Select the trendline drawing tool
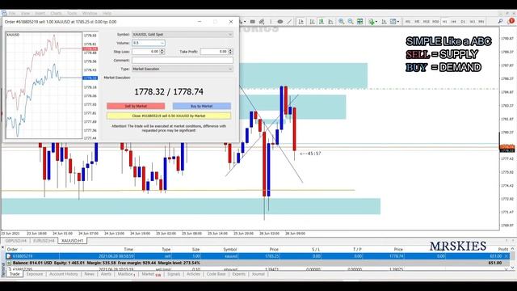 [289, 22]
